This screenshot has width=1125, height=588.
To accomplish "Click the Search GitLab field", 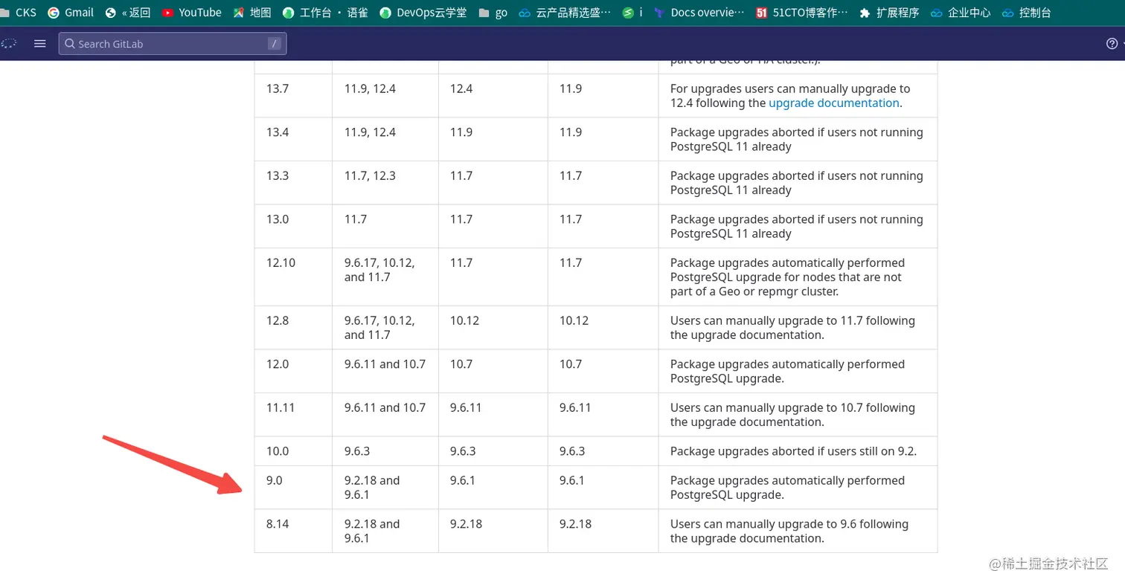I will tap(173, 44).
